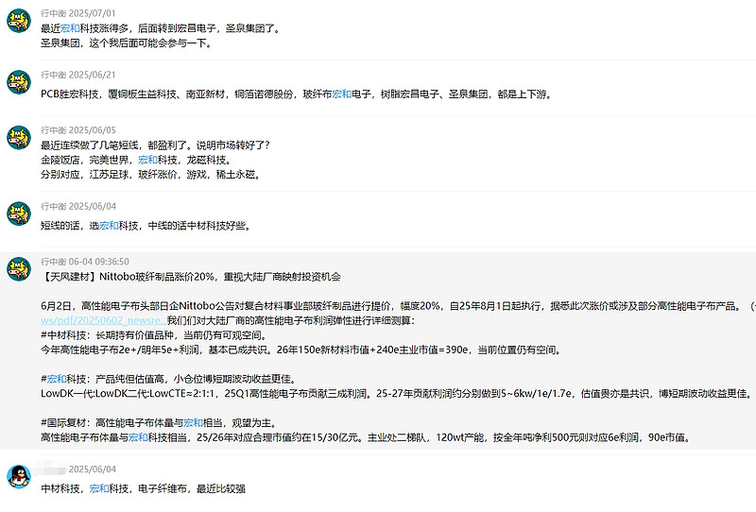
Task: Click username 行中衡 dated 2025/06/04
Action: (53, 206)
